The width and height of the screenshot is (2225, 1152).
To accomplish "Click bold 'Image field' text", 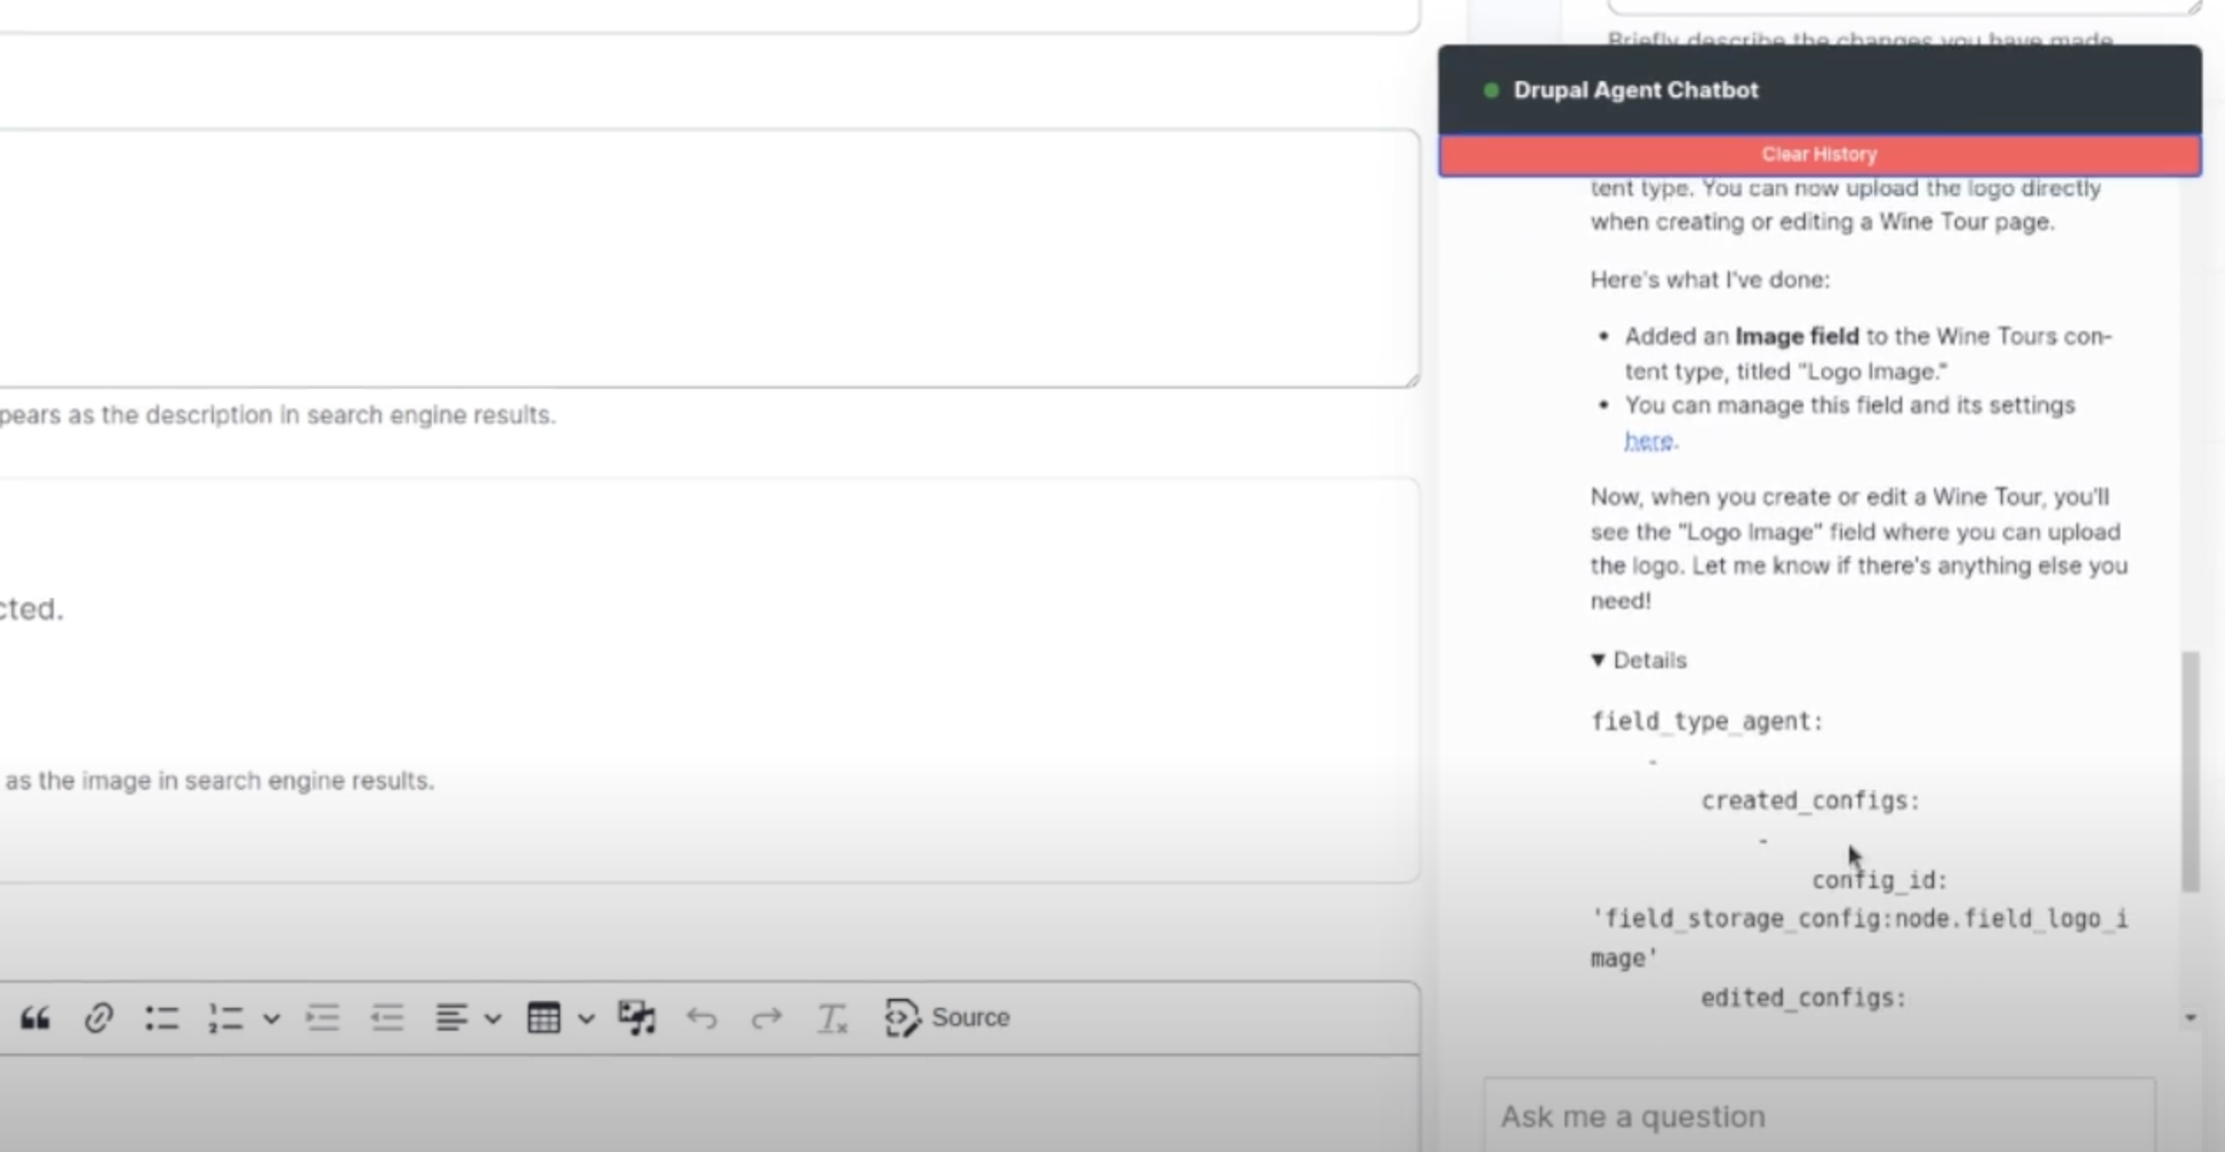I will tap(1797, 337).
